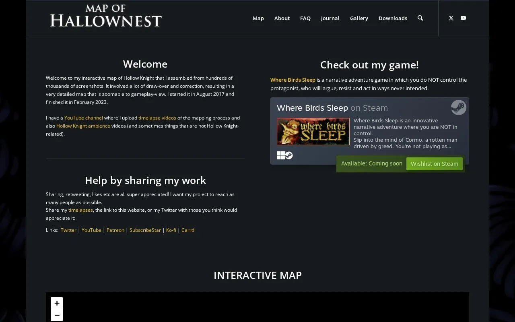
Task: Click the 'Check out my game!' heading
Action: point(369,65)
